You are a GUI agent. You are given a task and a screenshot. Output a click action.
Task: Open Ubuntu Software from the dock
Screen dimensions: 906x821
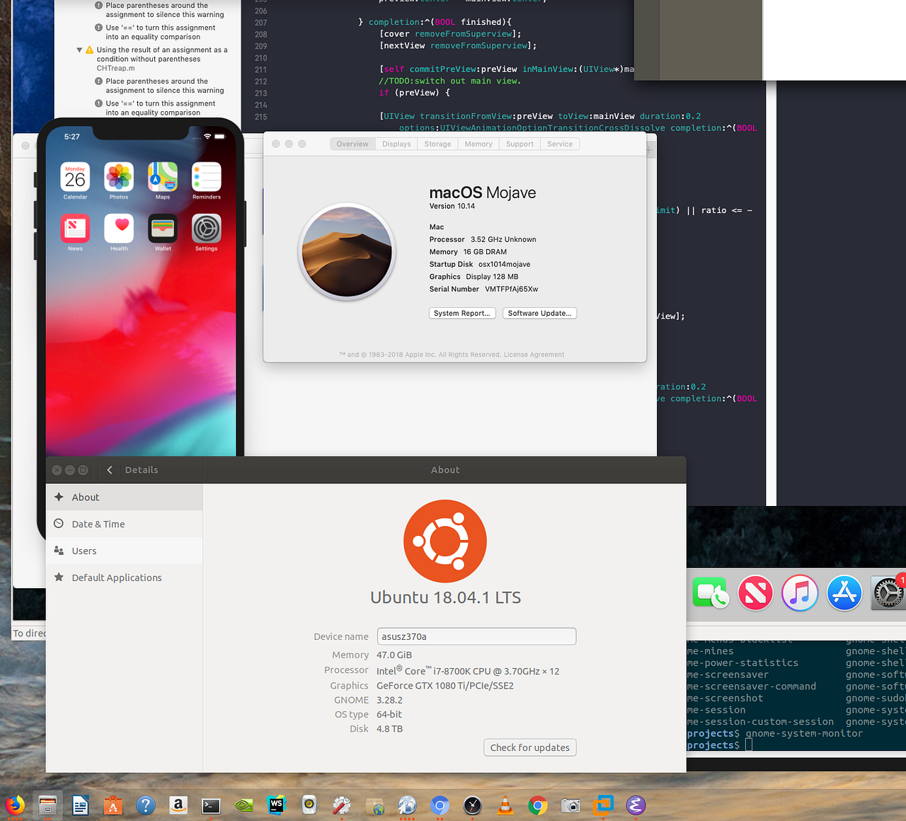tap(113, 805)
